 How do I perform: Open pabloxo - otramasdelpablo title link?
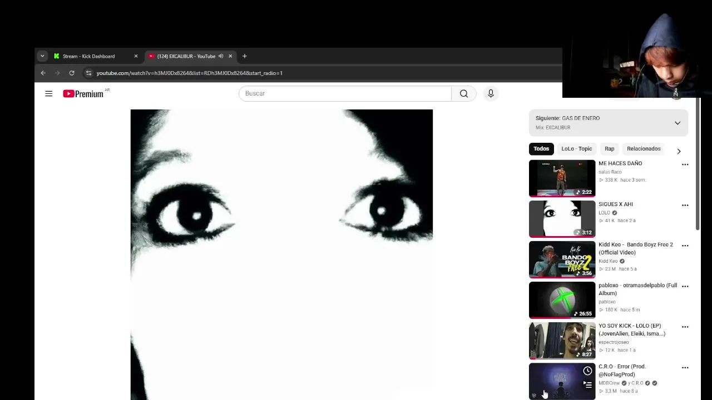click(x=638, y=289)
